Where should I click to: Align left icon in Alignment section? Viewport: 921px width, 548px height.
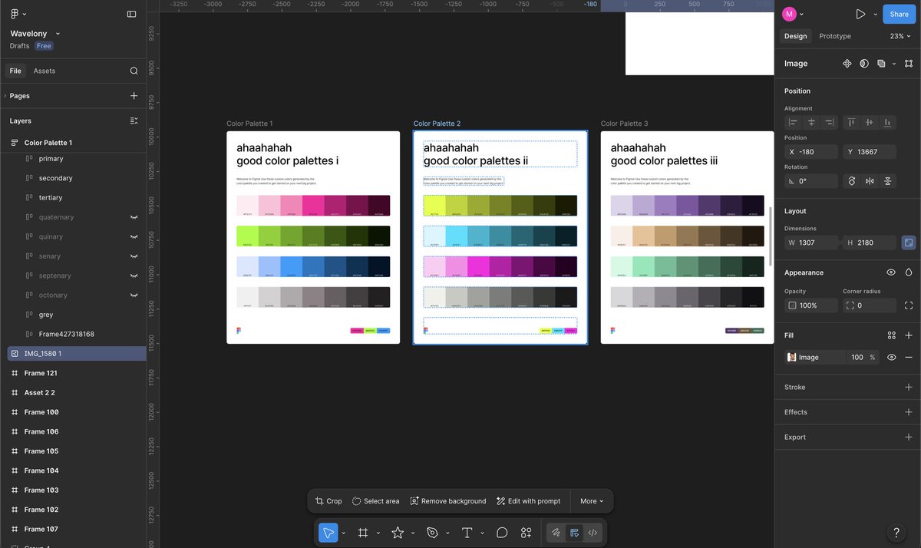click(x=793, y=122)
